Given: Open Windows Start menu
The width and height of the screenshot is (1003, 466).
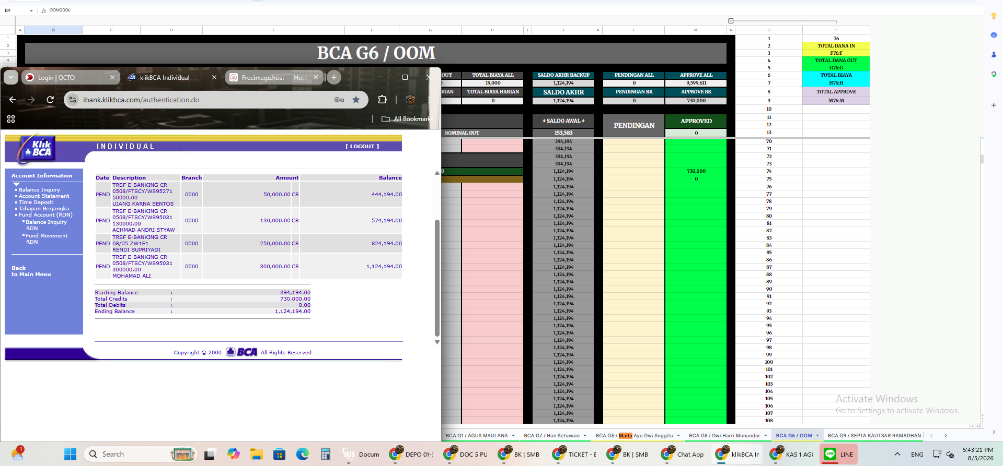Looking at the screenshot, I should (x=71, y=455).
